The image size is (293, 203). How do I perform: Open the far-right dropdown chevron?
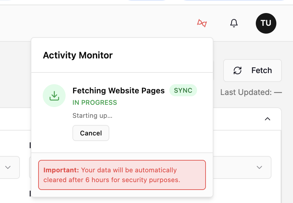point(259,167)
